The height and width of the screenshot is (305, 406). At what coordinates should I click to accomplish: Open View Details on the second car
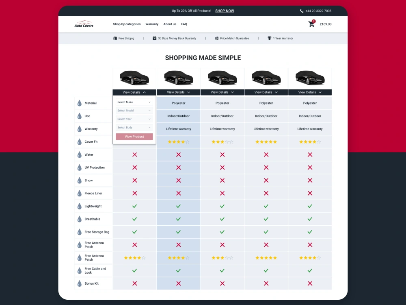(178, 92)
